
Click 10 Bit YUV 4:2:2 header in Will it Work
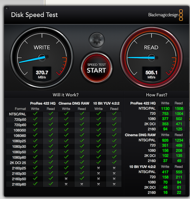[106, 103]
